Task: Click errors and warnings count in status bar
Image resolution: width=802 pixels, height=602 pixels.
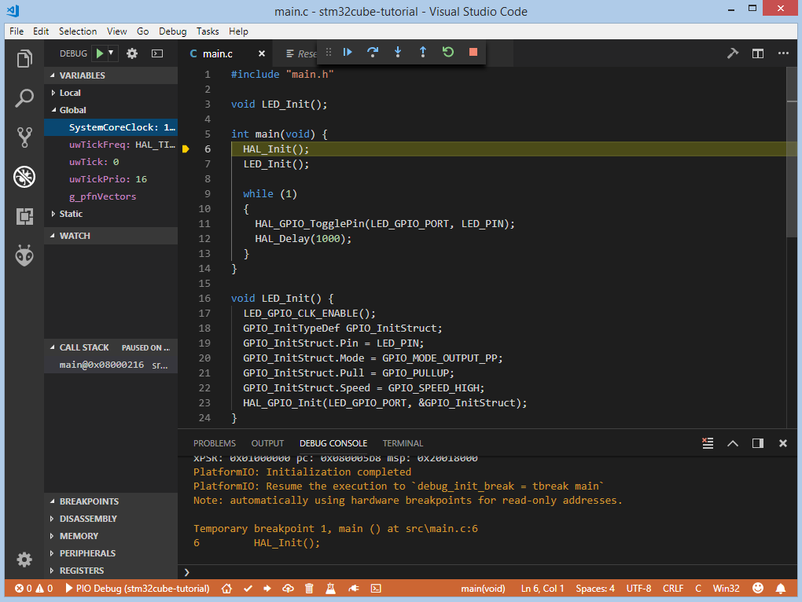Action: click(x=34, y=589)
